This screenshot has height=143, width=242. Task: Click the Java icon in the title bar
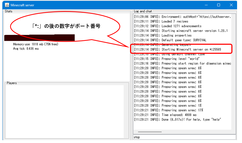coord(7,5)
